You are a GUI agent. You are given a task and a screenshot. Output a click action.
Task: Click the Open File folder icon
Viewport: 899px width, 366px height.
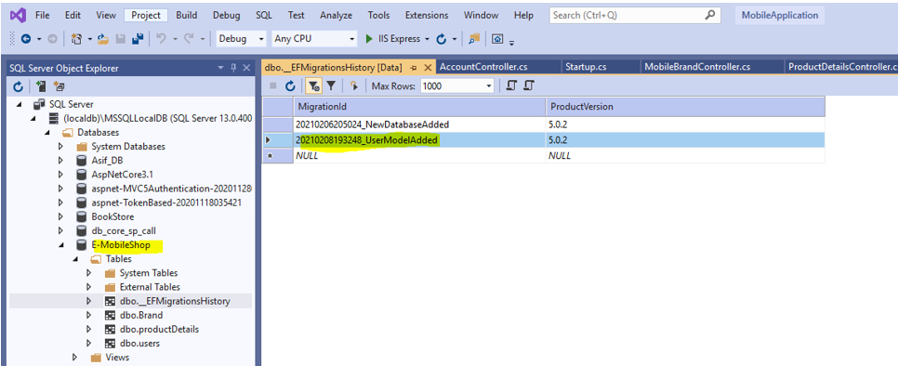(x=103, y=39)
